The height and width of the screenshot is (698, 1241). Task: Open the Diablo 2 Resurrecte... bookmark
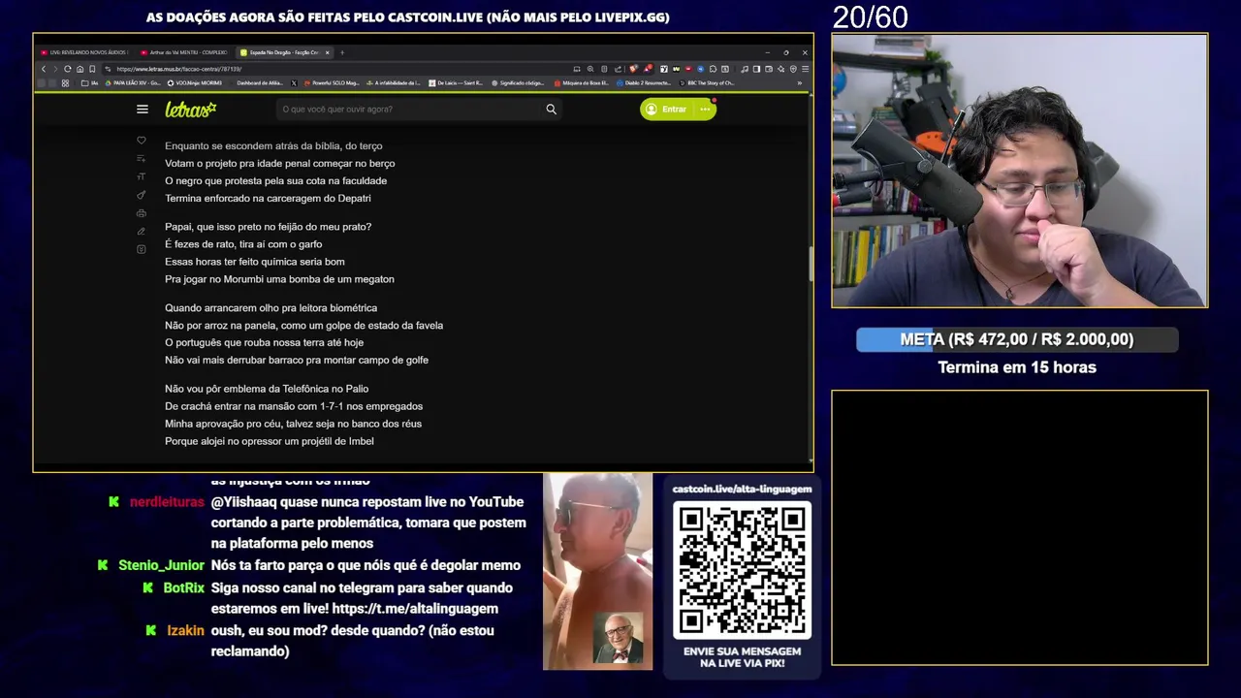[x=644, y=83]
